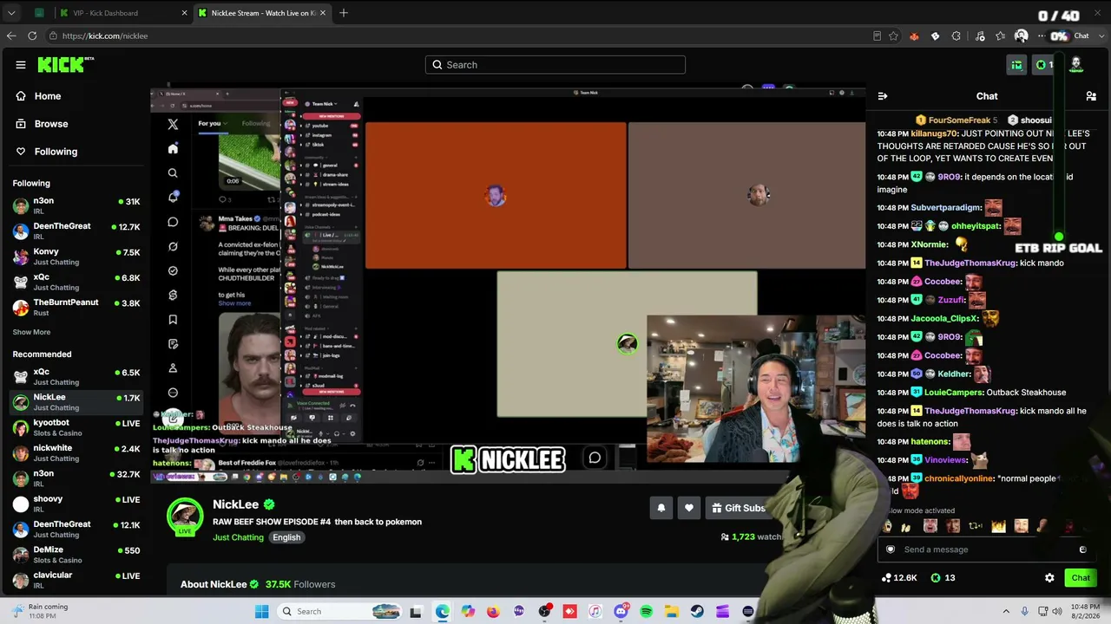The width and height of the screenshot is (1111, 624).
Task: Open profile avatar menu in Kick header
Action: tap(1075, 65)
